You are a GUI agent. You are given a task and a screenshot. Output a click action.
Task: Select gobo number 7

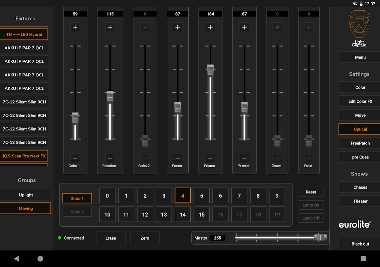[239, 196]
